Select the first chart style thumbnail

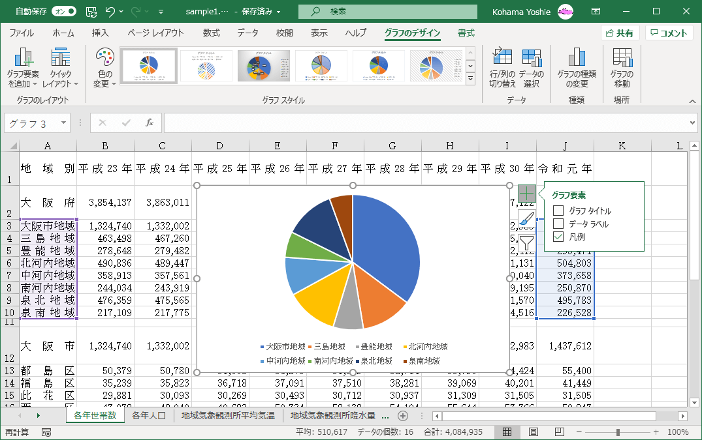[x=149, y=66]
